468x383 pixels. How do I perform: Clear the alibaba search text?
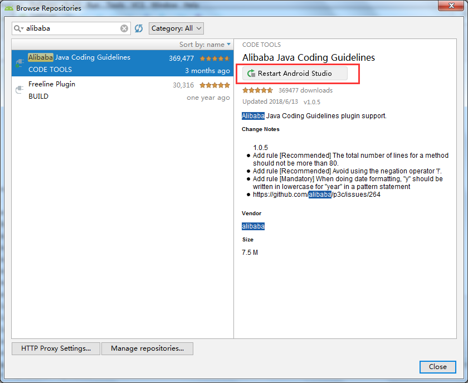pyautogui.click(x=124, y=28)
